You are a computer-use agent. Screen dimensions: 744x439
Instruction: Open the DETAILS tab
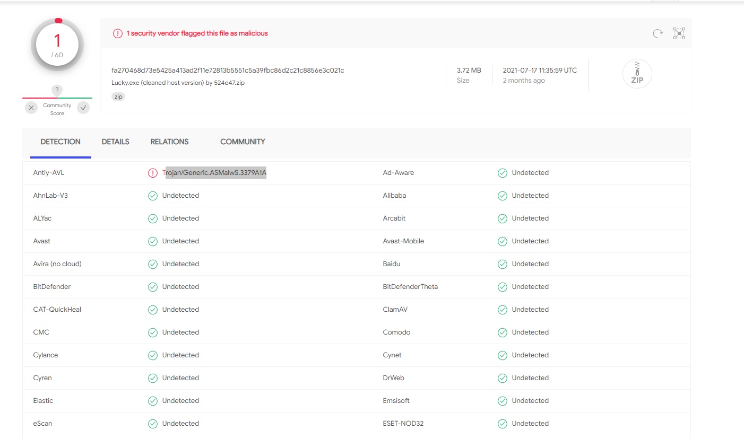pos(116,142)
